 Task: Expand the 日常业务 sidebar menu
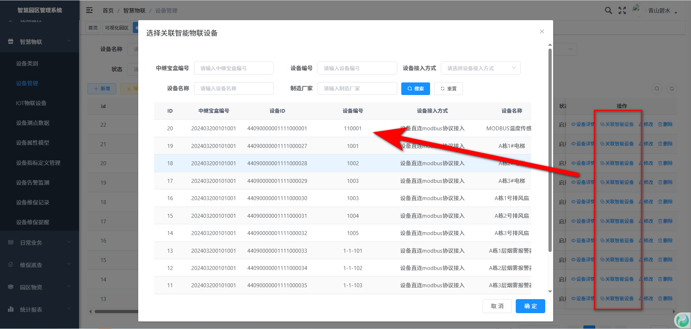(40, 243)
